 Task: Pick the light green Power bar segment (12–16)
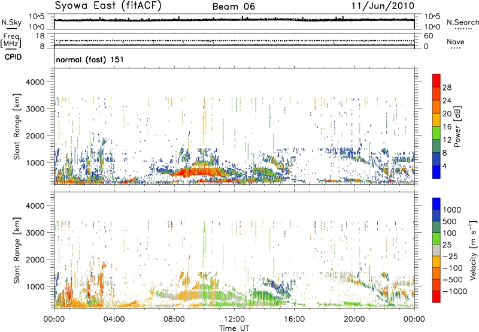tap(436, 133)
